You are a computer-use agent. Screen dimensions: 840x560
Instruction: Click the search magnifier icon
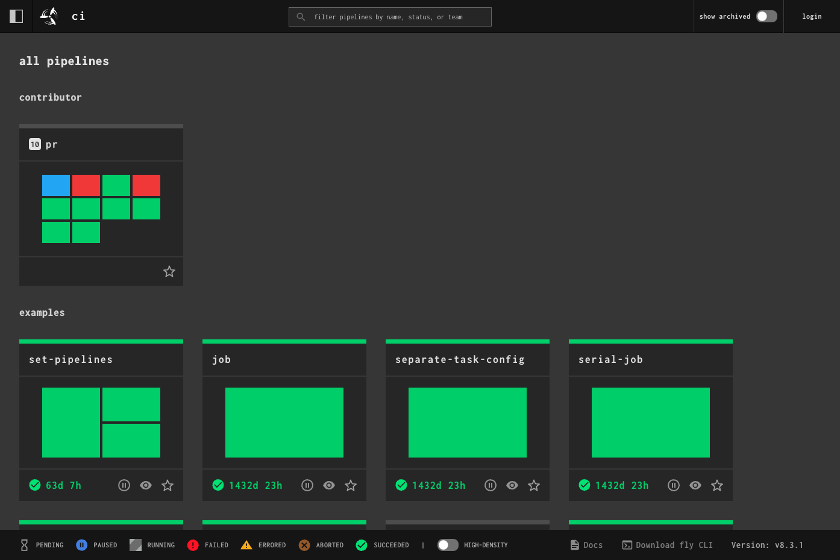[301, 17]
